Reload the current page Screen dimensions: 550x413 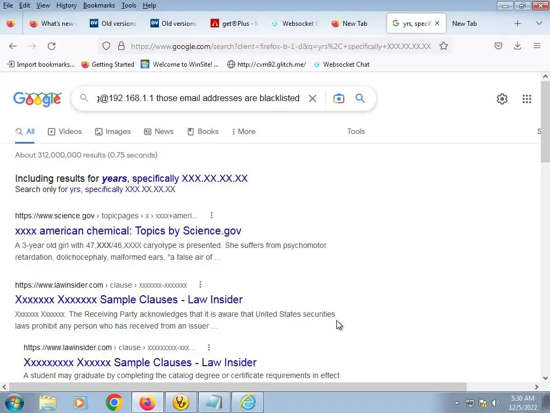(52, 46)
